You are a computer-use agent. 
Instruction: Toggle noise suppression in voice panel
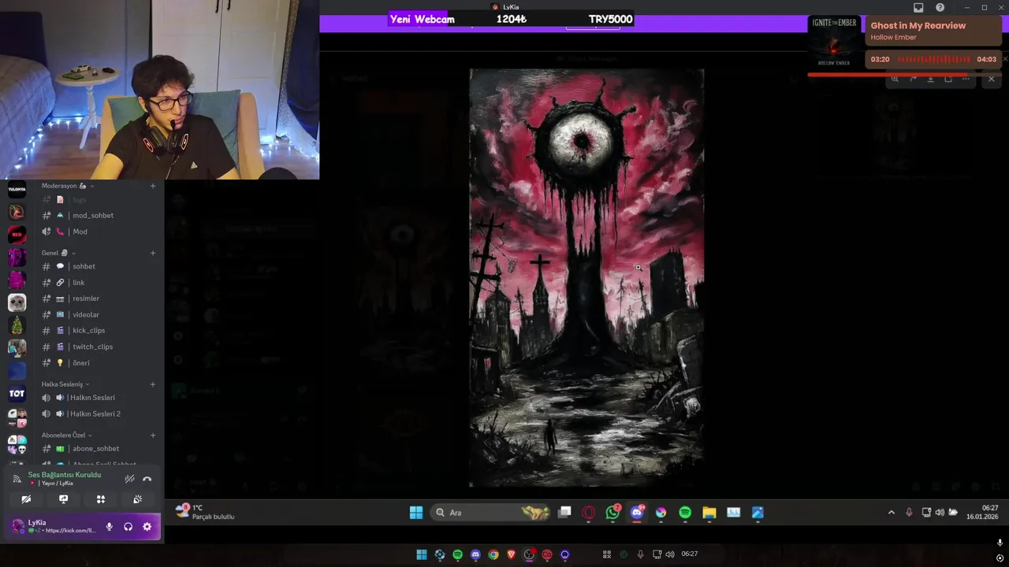[129, 479]
